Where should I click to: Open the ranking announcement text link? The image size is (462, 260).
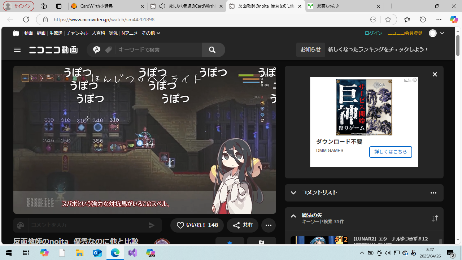click(378, 49)
